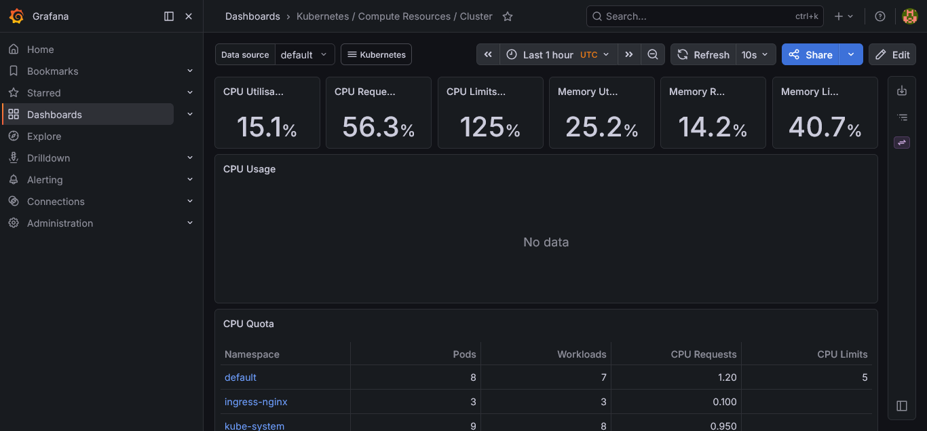Select Memory Requests 14.2% stat panel
This screenshot has width=927, height=431.
713,113
